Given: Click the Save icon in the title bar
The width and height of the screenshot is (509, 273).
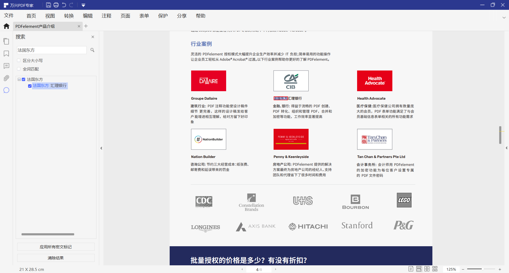Looking at the screenshot, I should coord(49,5).
